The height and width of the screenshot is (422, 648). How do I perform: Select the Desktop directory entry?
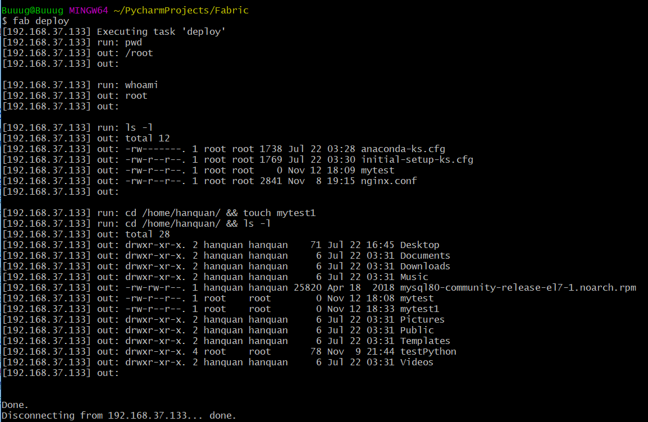420,245
